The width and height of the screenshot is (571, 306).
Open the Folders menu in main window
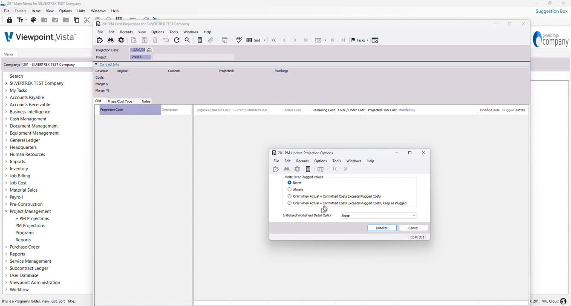click(20, 11)
